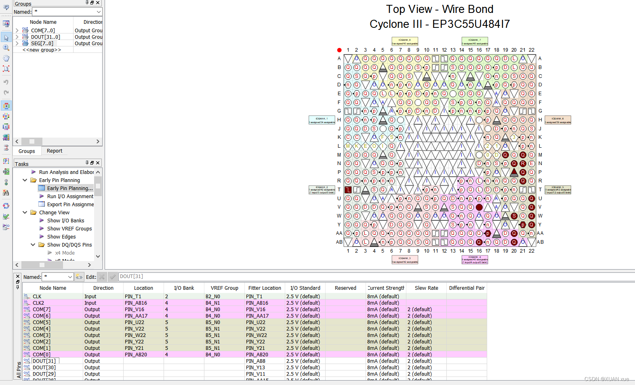Switch to the Groups tab
The image size is (635, 385).
[x=27, y=151]
